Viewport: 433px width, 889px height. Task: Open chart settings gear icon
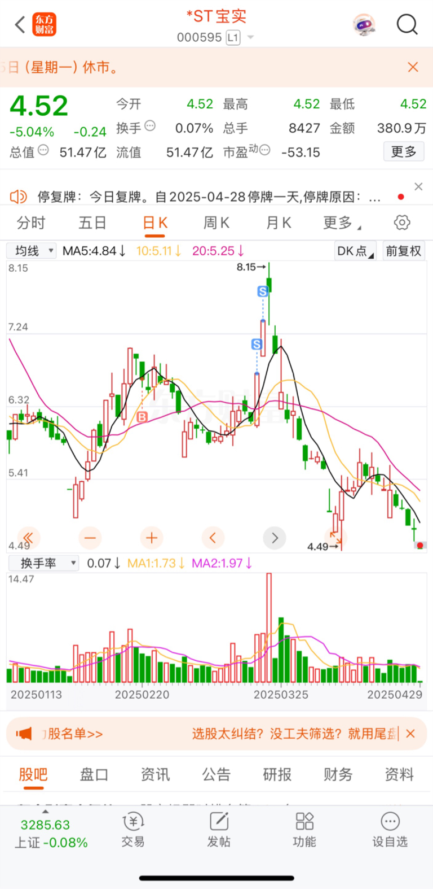tap(402, 223)
